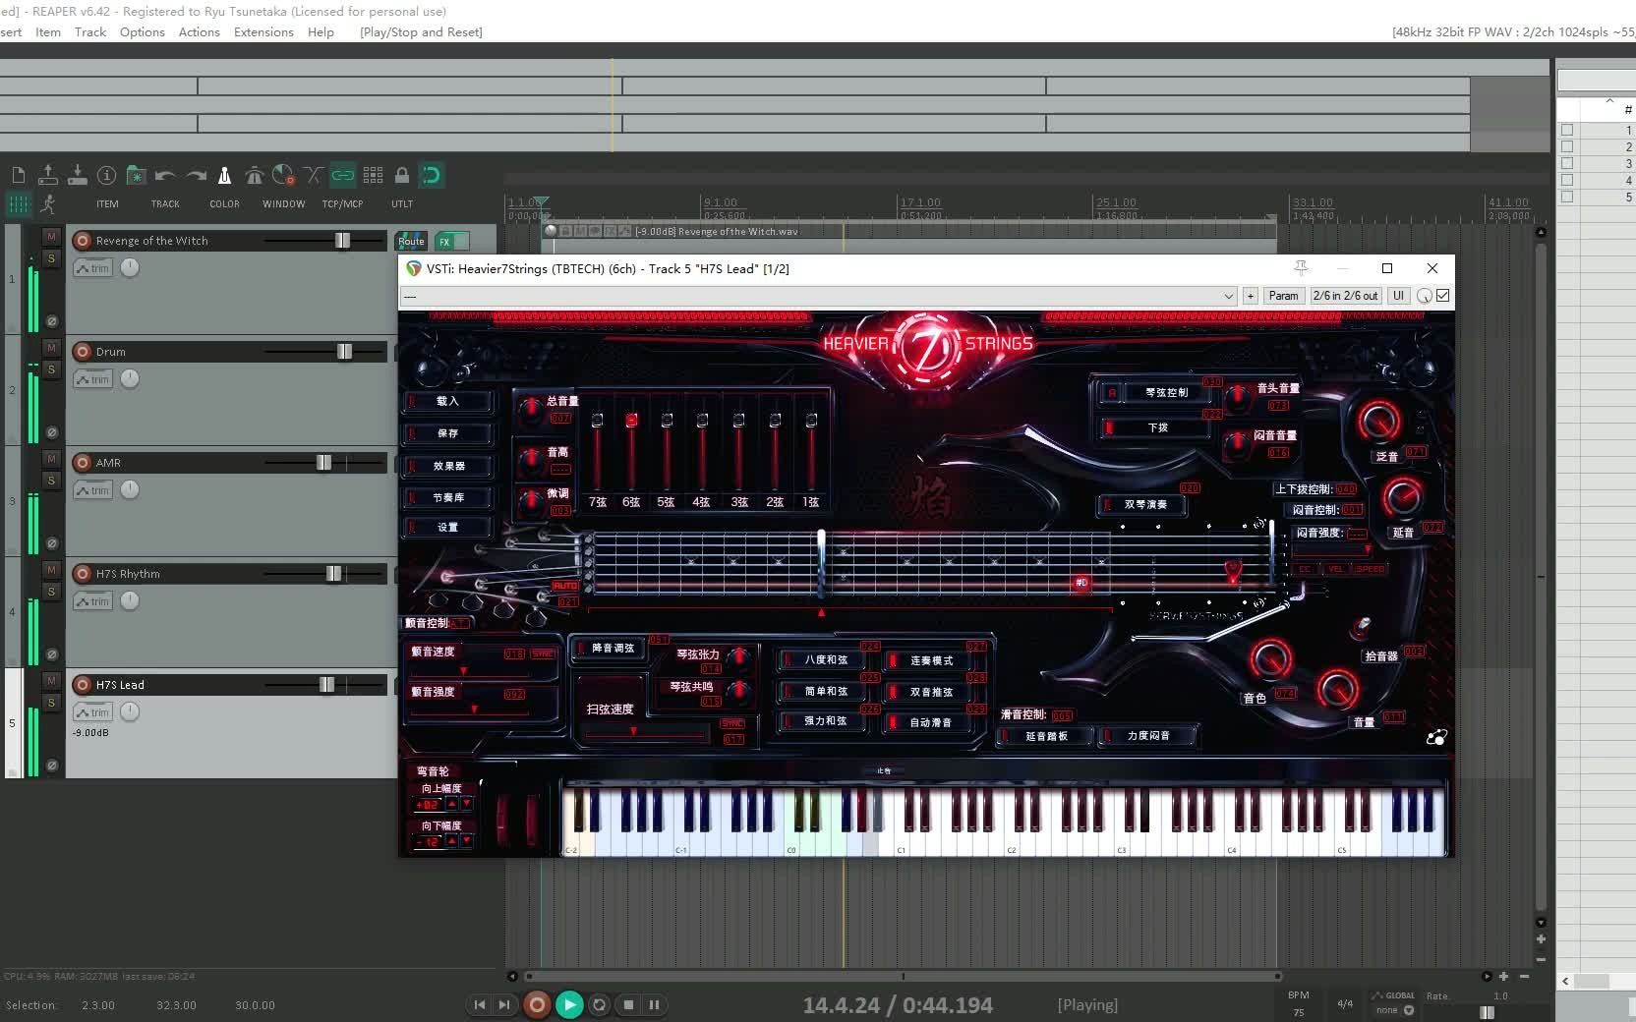Click the transport Stop button
This screenshot has width=1636, height=1022.
click(628, 1004)
